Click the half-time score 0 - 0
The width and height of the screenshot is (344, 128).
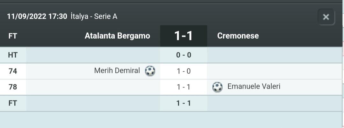pyautogui.click(x=183, y=55)
